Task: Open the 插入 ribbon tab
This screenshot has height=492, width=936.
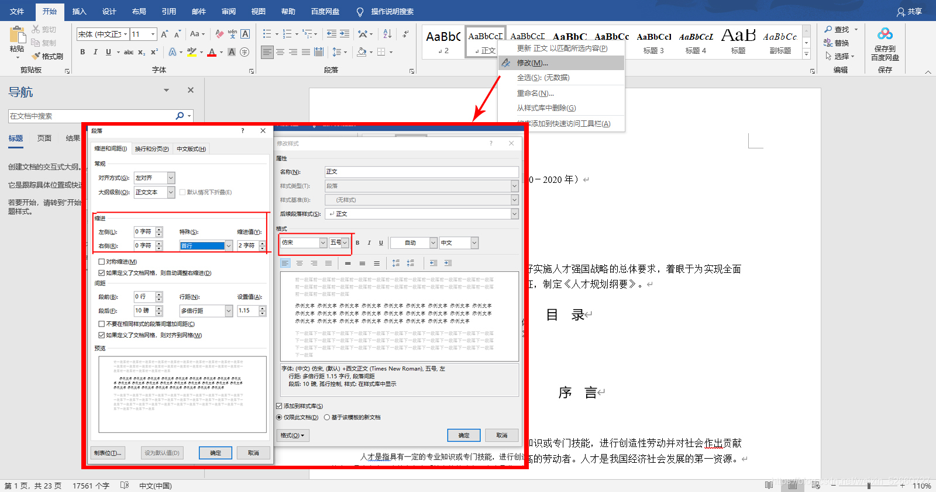Action: point(79,11)
